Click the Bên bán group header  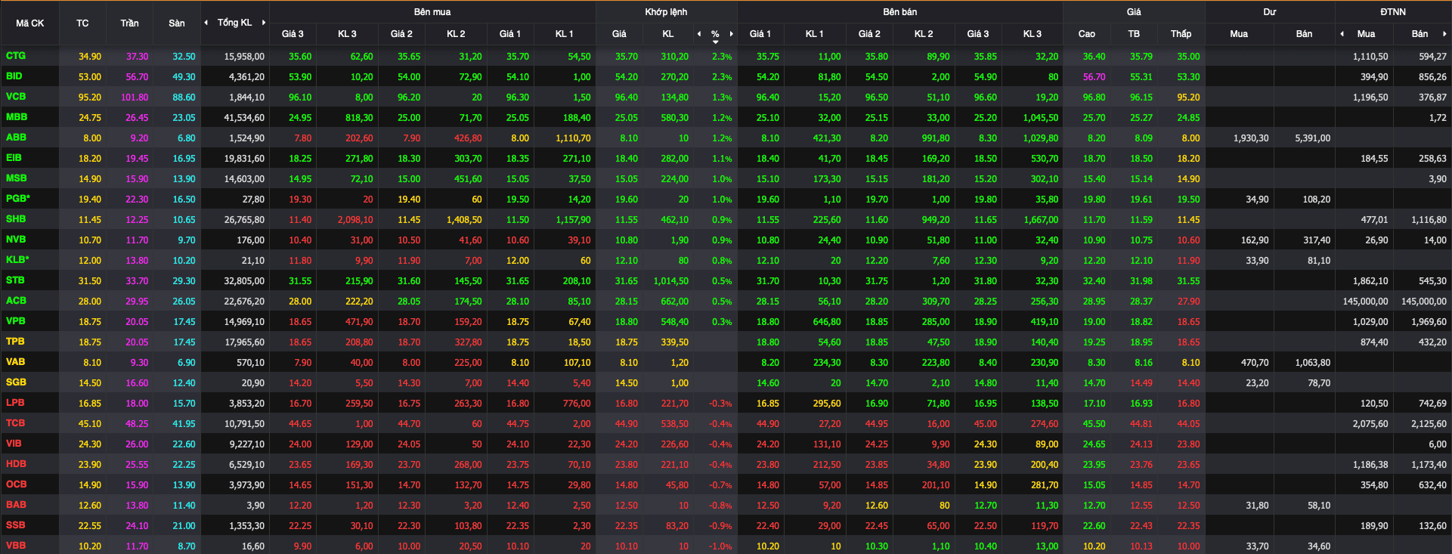tap(899, 12)
